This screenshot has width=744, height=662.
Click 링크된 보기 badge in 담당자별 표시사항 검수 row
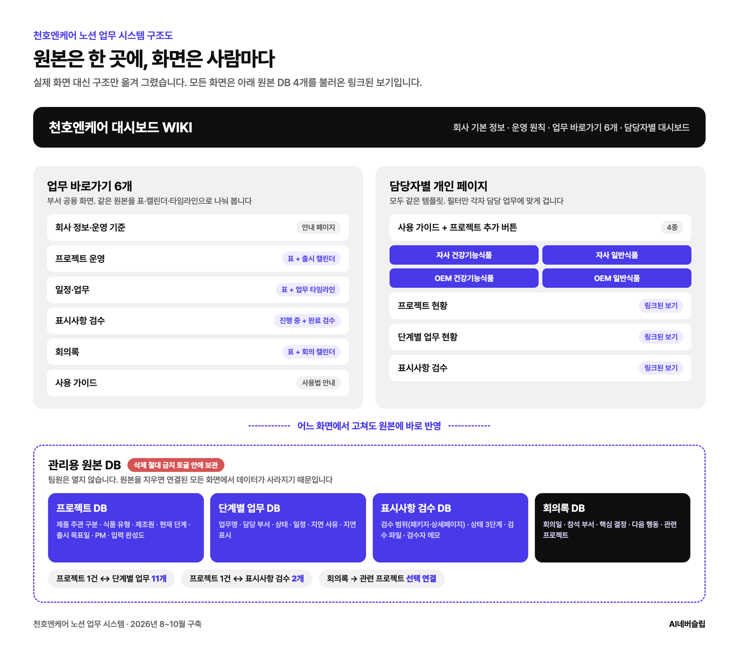(x=661, y=368)
